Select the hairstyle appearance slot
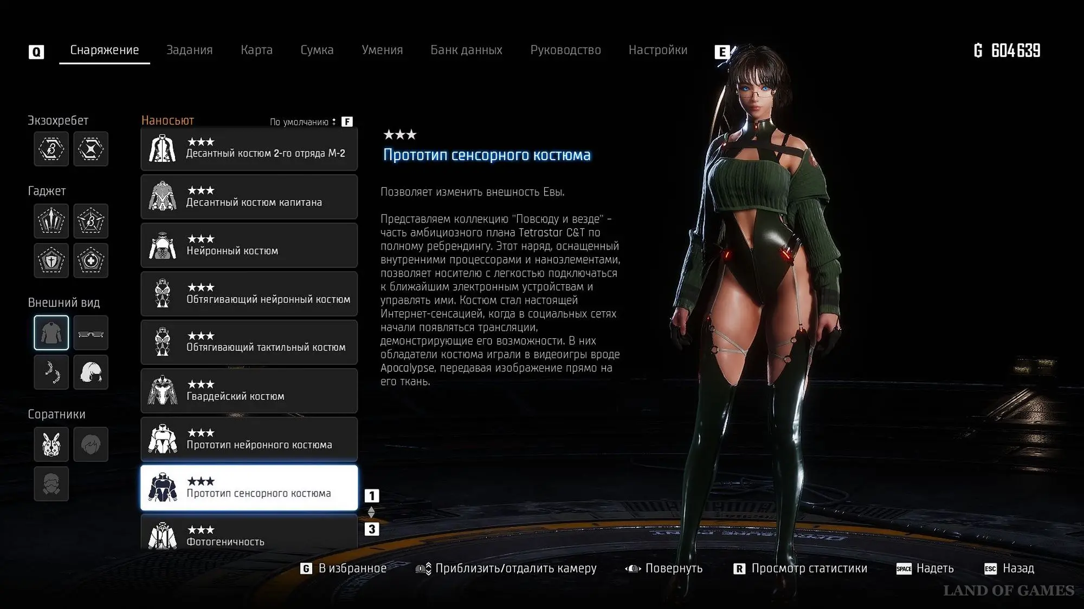The height and width of the screenshot is (609, 1084). pyautogui.click(x=91, y=372)
